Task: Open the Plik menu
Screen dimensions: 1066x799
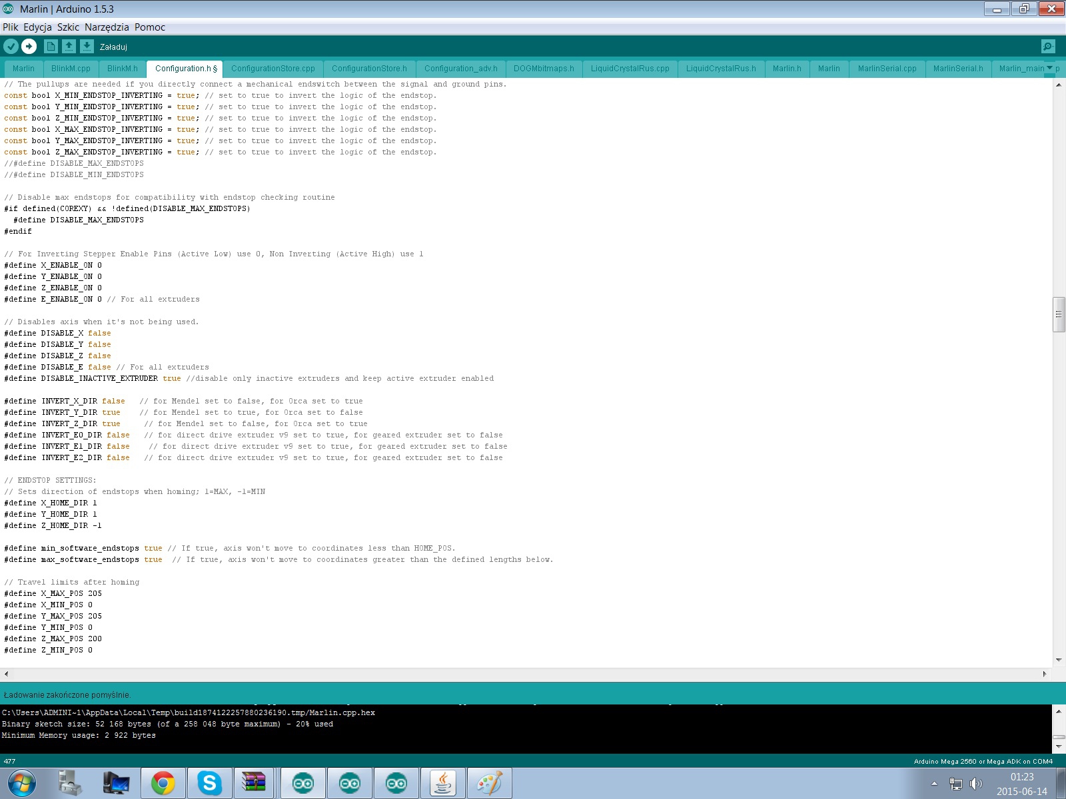Action: point(11,27)
